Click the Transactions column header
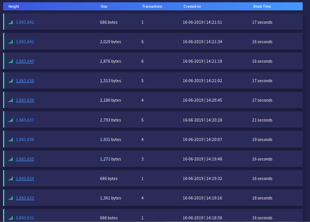 click(x=152, y=6)
